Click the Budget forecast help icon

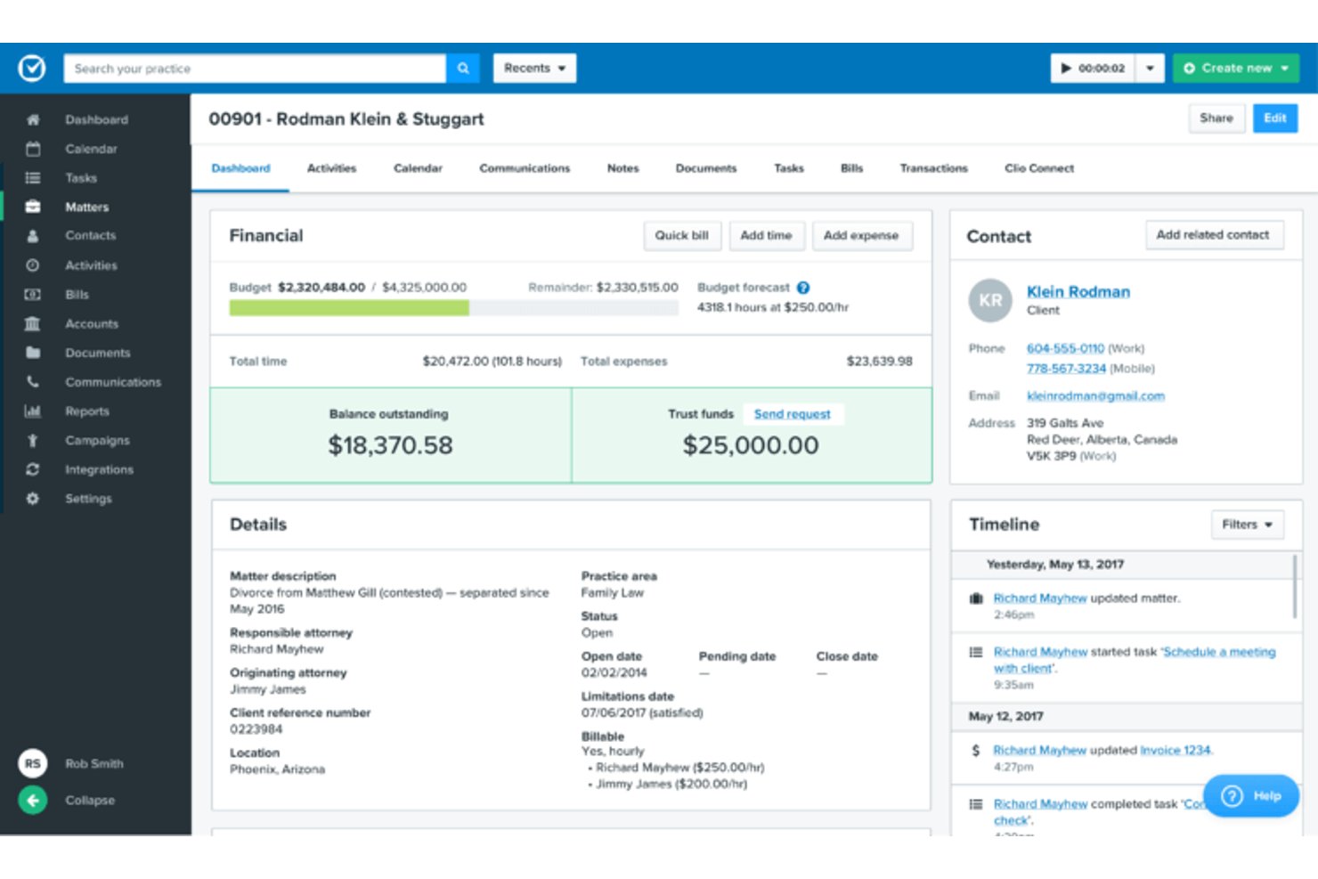pos(803,288)
